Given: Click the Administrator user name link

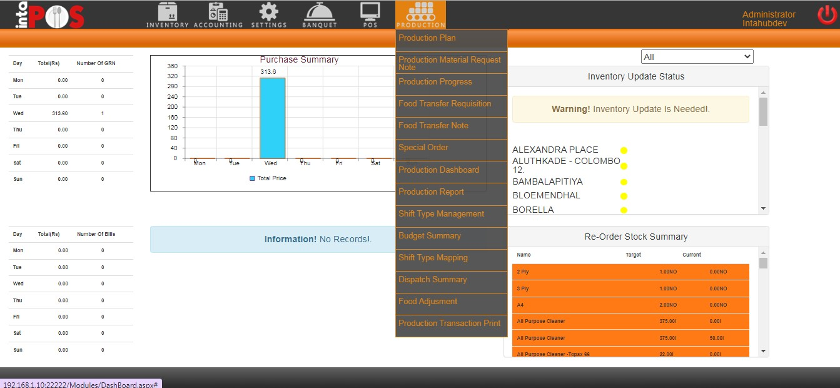Looking at the screenshot, I should (769, 14).
